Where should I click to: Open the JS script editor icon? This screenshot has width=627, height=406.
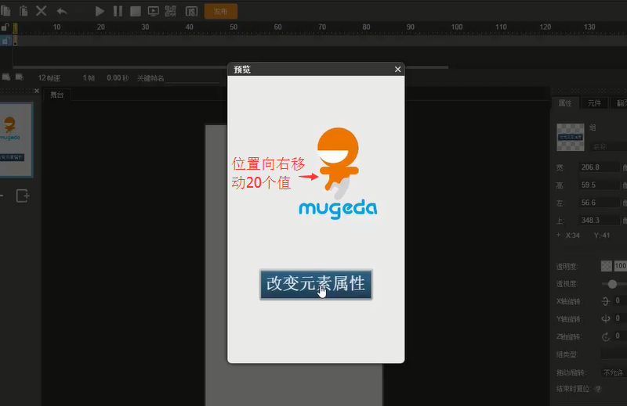pyautogui.click(x=191, y=12)
